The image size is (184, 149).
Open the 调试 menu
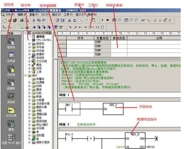56,15
